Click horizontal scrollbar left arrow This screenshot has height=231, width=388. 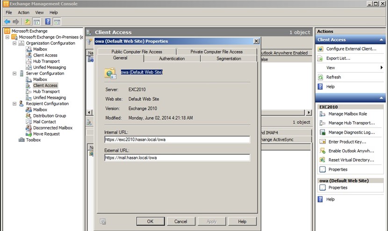(x=89, y=112)
